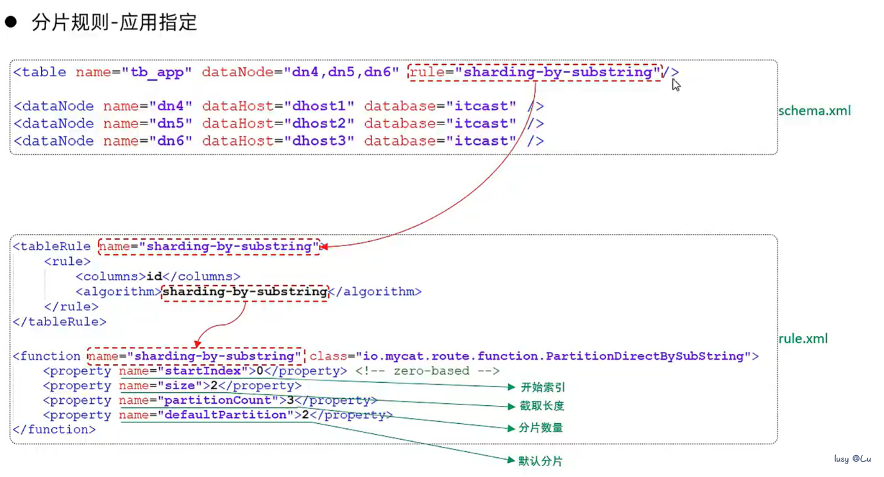The image size is (884, 477).
Task: Click "sharding-by-substring" inside the algorithm tag
Action: pos(245,292)
